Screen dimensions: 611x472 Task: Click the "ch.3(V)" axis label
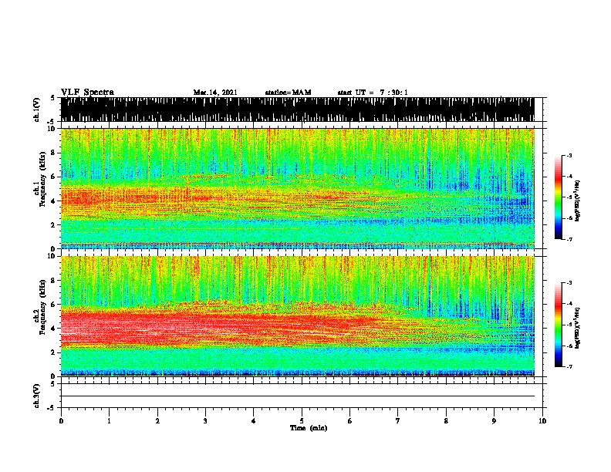pyautogui.click(x=37, y=396)
